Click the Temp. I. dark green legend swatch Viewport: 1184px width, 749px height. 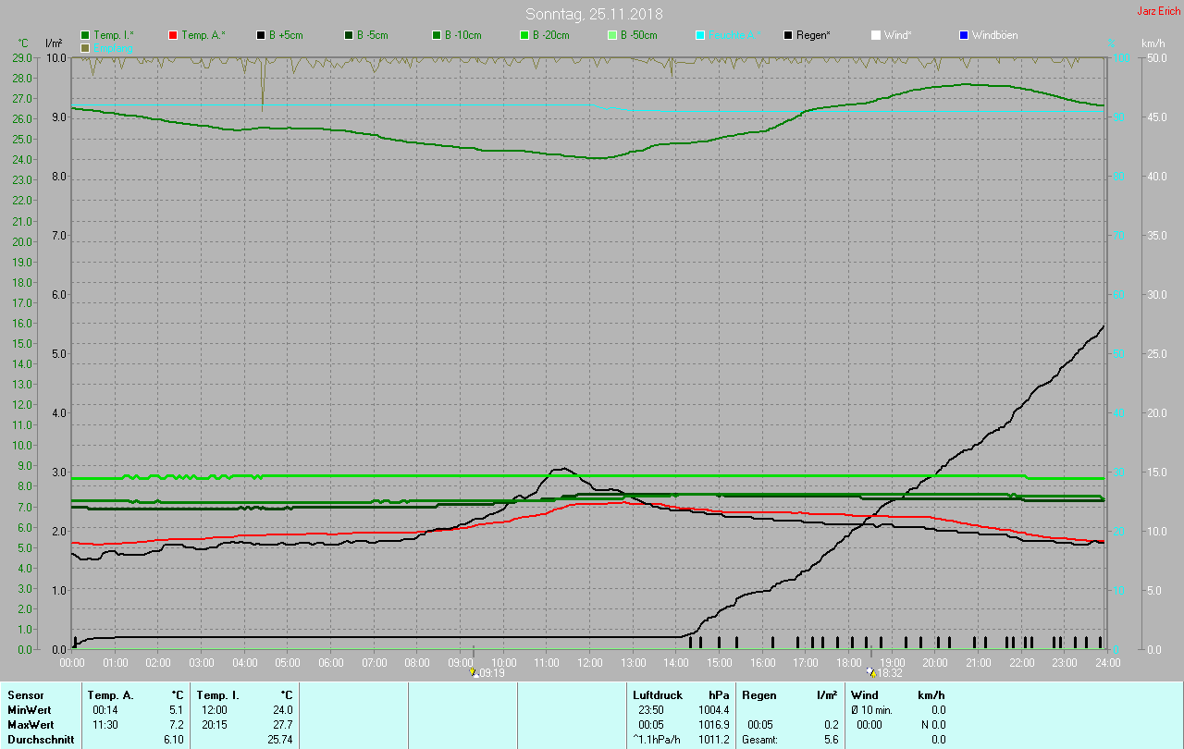click(x=86, y=35)
